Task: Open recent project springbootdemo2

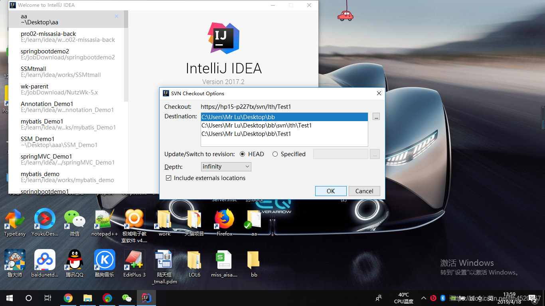Action: point(66,54)
